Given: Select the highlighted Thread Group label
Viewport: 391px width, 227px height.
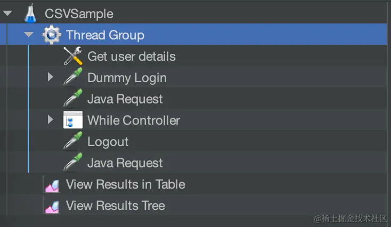Looking at the screenshot, I should (105, 35).
